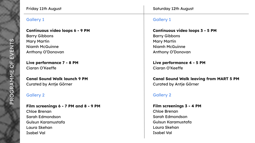Select 'Canal Sound Walk leaving from MART' line
Viewport: 255px width, 143px height.
[x=196, y=79]
